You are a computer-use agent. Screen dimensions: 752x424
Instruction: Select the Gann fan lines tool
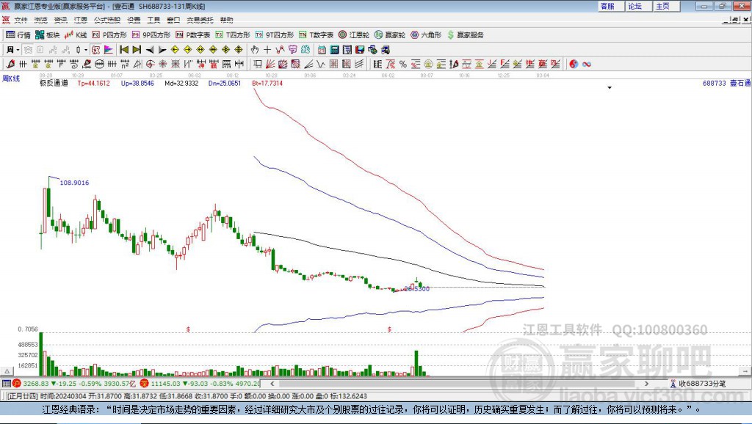point(270,64)
